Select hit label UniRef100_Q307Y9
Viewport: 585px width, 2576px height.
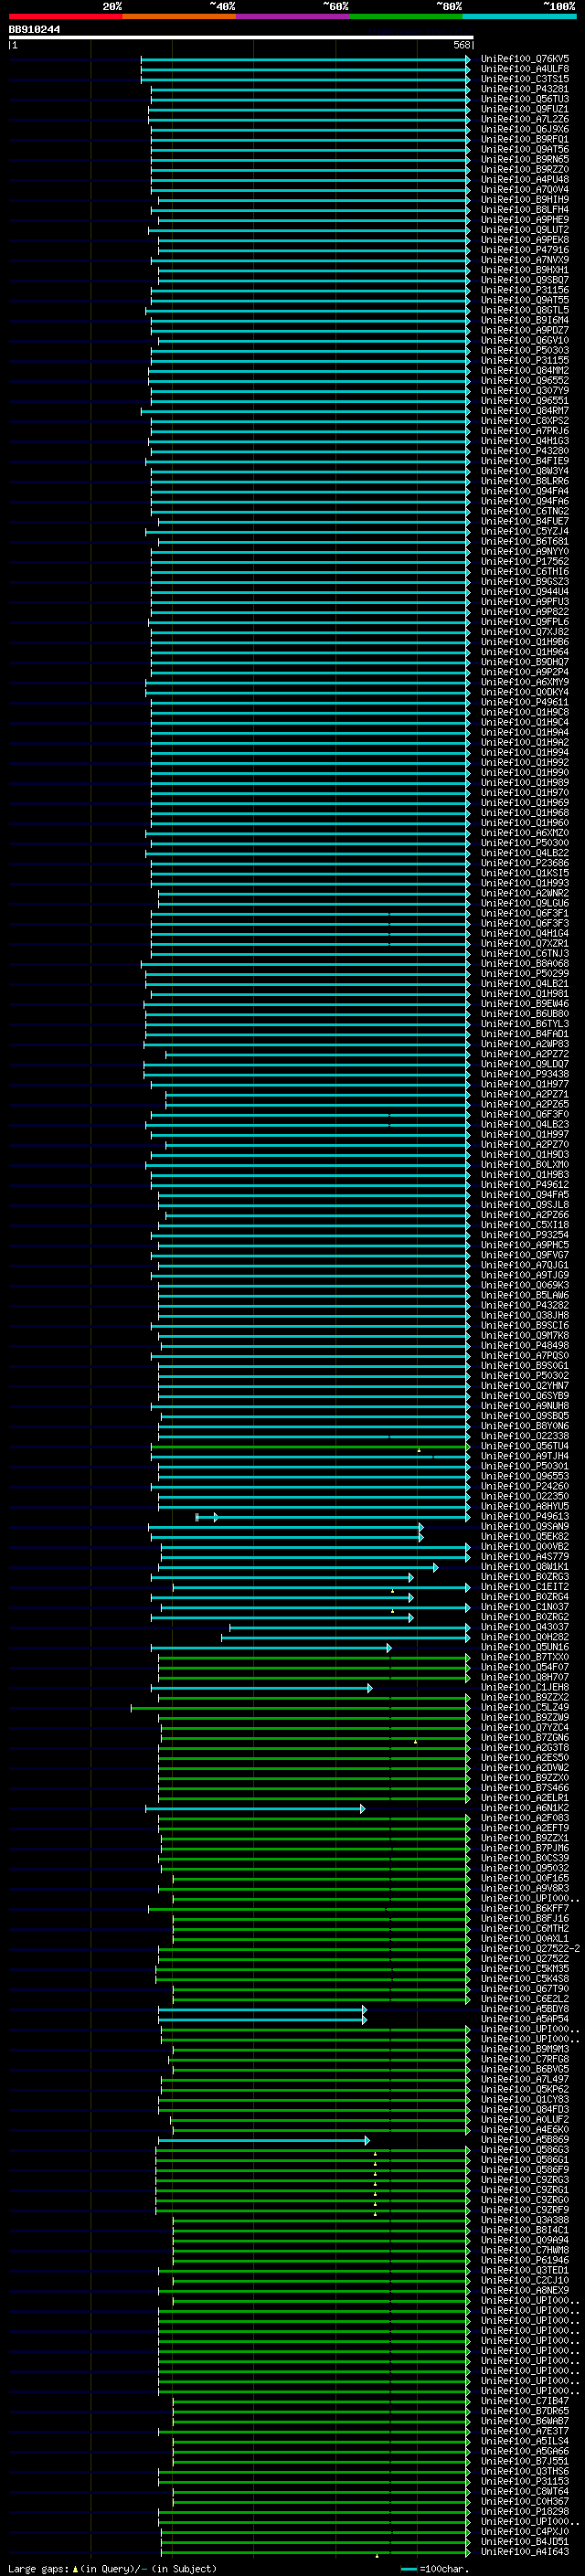click(x=525, y=391)
